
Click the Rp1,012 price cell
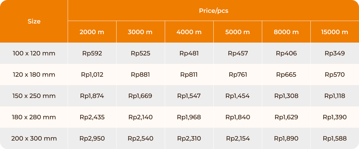click(x=92, y=74)
